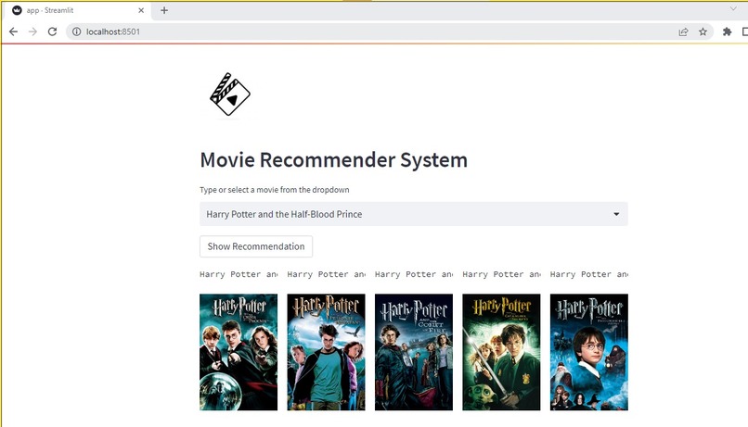Screen dimensions: 748x427
Task: Open the extensions puzzle icon
Action: tap(727, 31)
